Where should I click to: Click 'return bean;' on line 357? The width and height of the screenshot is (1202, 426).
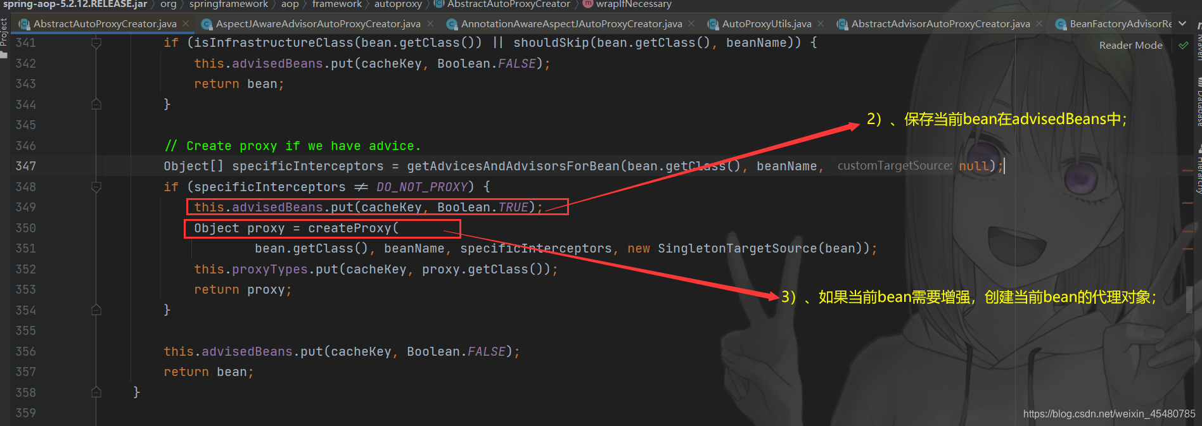pos(208,372)
